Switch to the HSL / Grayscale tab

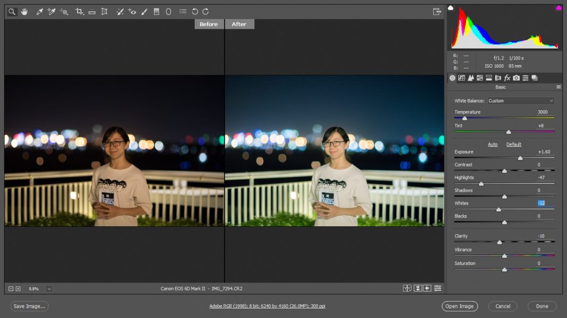coord(479,77)
